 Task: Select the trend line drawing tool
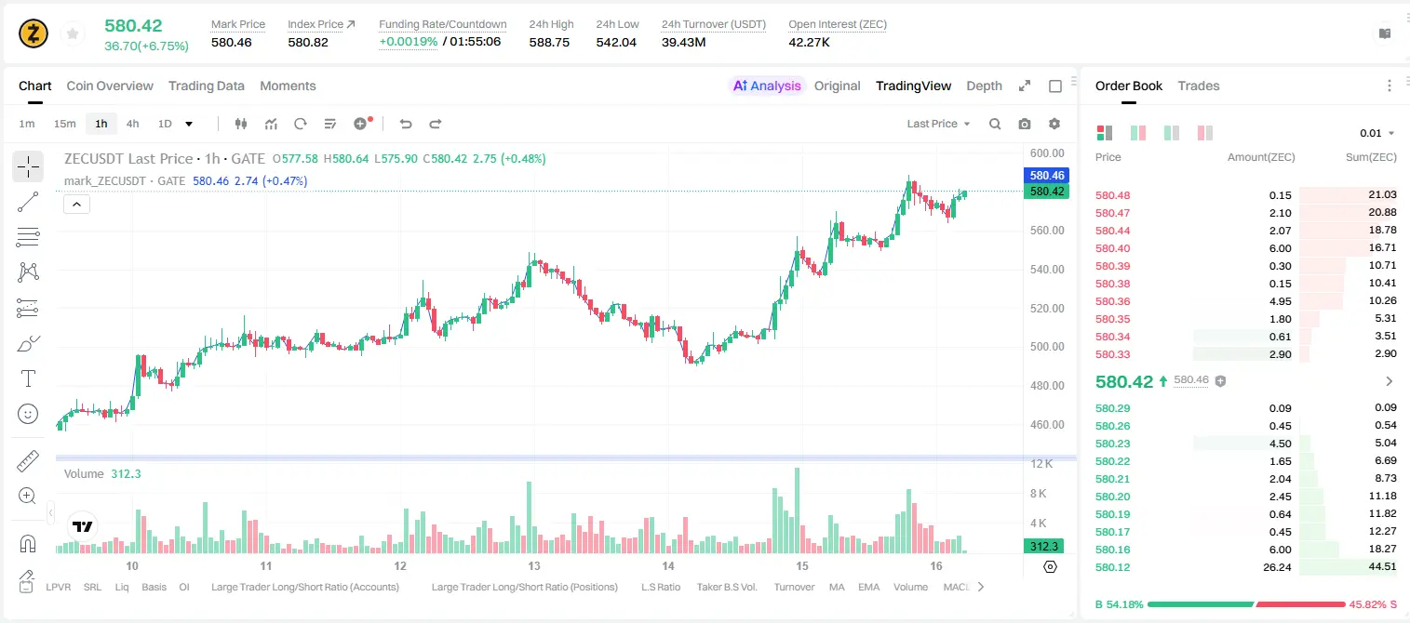[28, 202]
